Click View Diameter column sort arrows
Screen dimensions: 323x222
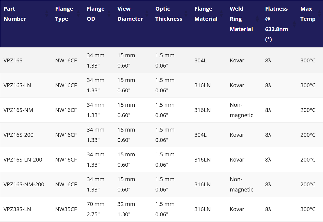147,14
